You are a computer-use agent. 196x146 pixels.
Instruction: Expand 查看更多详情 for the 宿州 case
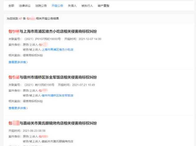[x=18, y=108]
